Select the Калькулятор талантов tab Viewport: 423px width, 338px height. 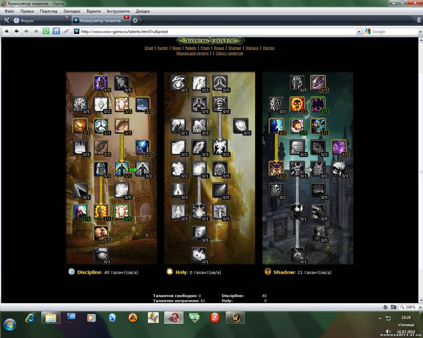point(101,20)
